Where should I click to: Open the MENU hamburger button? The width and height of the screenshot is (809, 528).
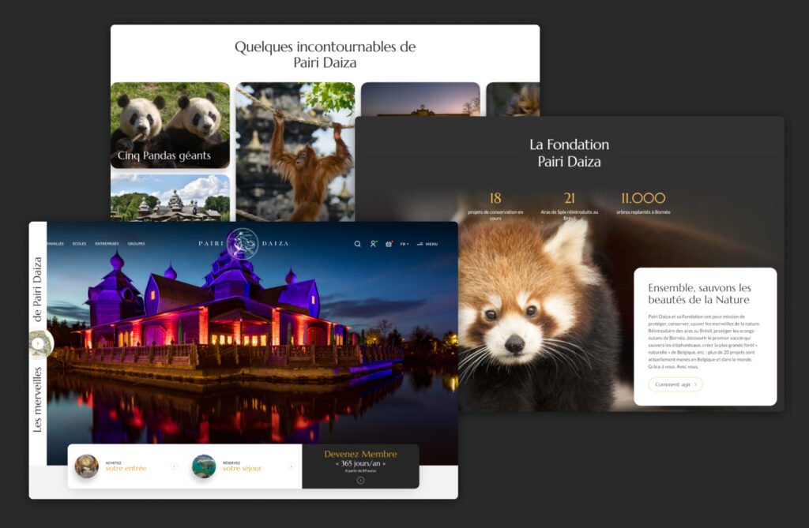tap(427, 244)
